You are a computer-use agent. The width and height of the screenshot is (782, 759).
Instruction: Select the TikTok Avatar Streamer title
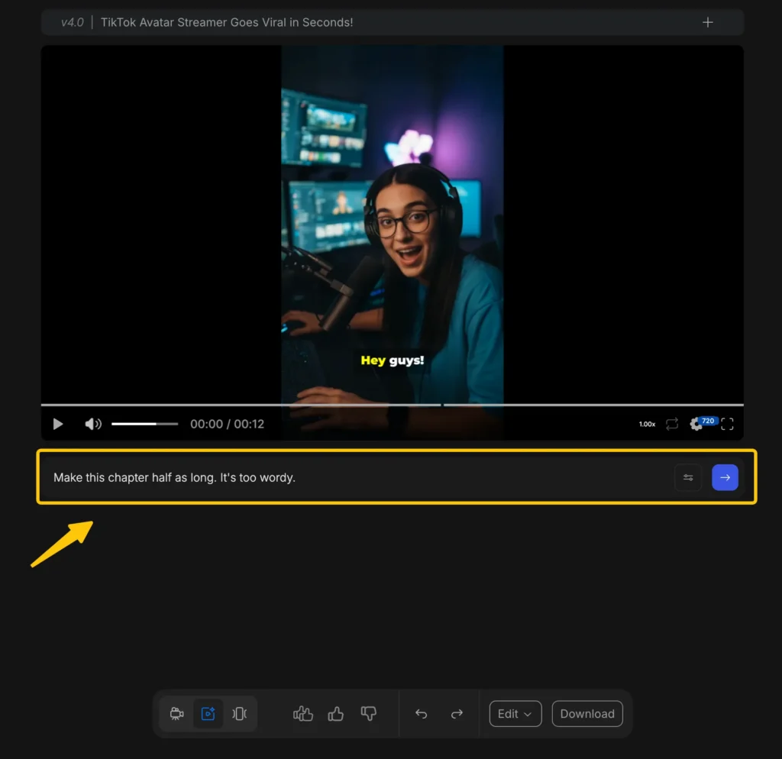click(x=227, y=22)
